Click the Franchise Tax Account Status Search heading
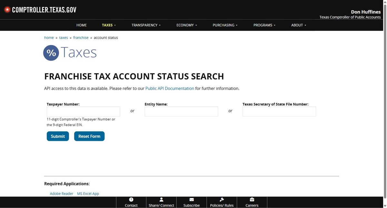Viewport: 387px width, 208px height. click(x=134, y=76)
